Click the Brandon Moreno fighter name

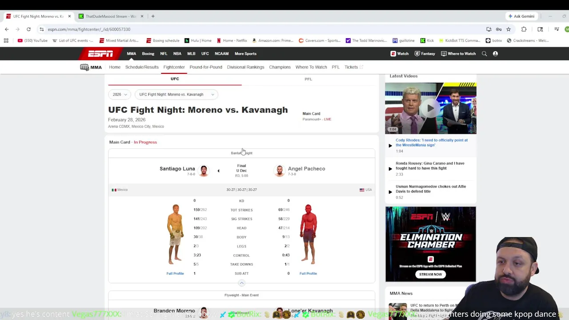point(174,311)
